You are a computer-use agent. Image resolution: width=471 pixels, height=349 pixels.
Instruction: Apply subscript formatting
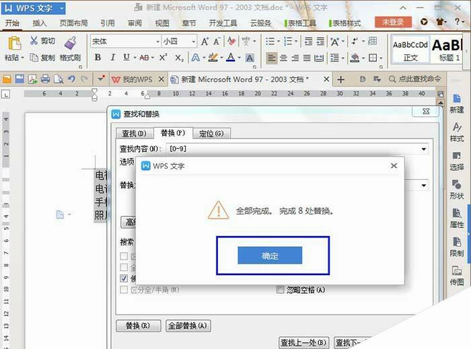point(179,58)
